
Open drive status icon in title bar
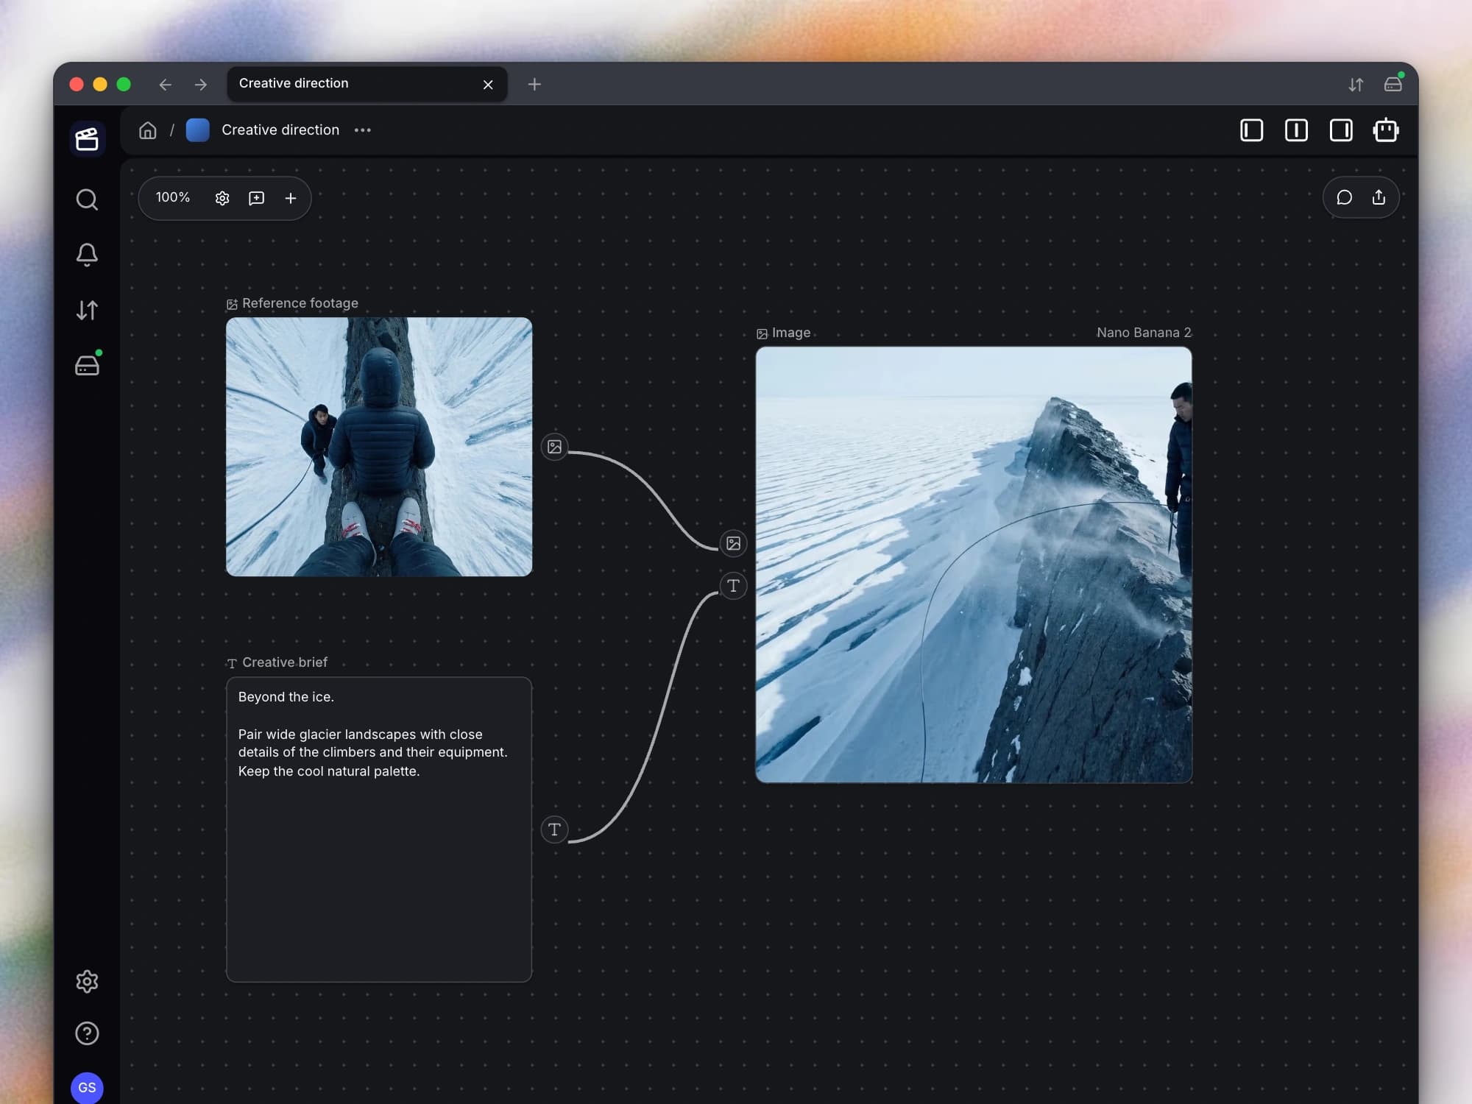tap(1393, 83)
